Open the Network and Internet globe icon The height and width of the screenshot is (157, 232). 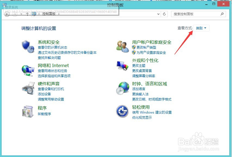(28, 71)
